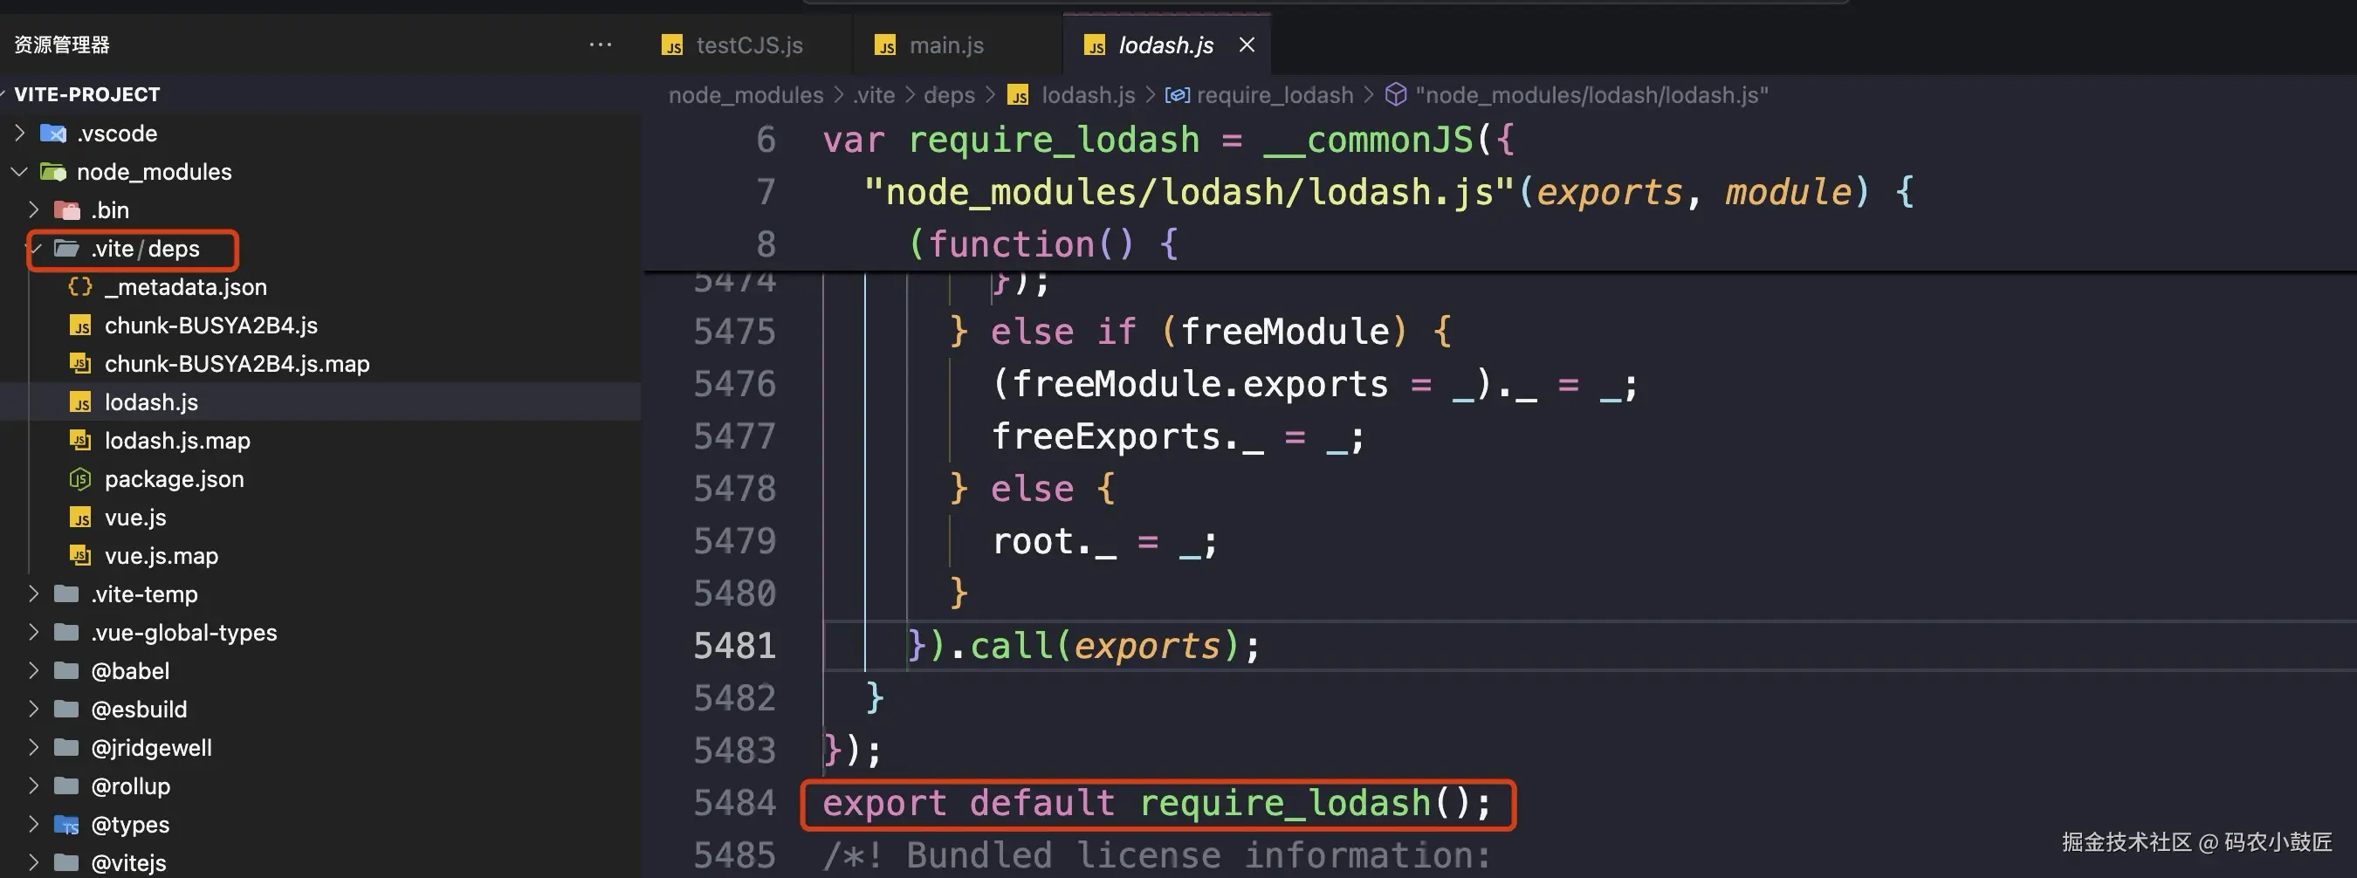This screenshot has height=878, width=2357.
Task: Click the "/*! Bundled license information:" comment
Action: click(1158, 856)
